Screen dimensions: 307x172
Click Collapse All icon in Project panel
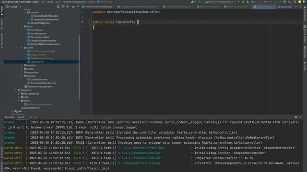pyautogui.click(x=68, y=7)
